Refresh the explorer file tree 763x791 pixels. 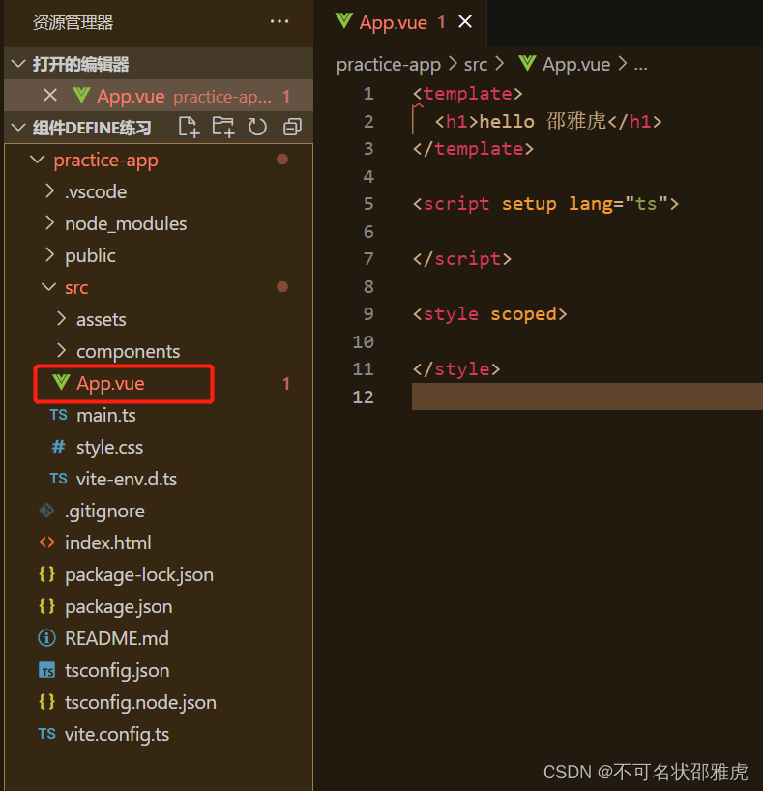(x=257, y=127)
